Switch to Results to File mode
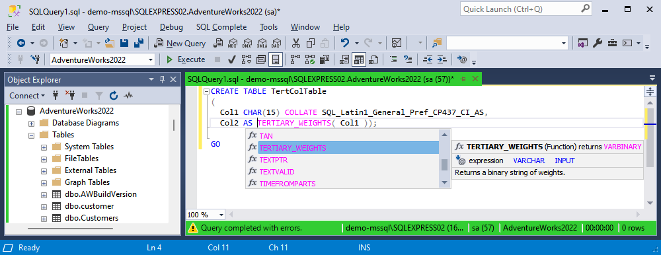This screenshot has height=255, width=661. [373, 59]
